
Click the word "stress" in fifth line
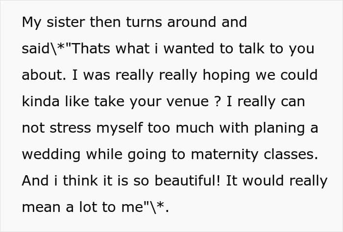click(70, 128)
